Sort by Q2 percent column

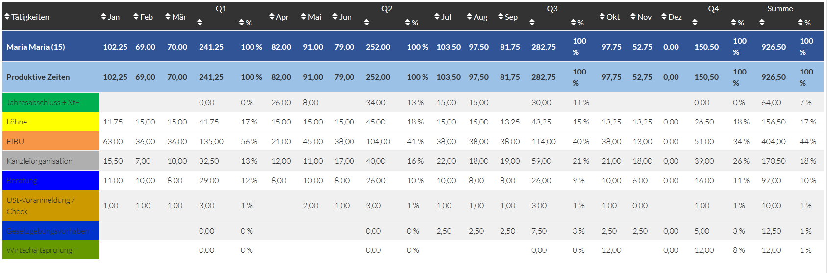point(411,23)
